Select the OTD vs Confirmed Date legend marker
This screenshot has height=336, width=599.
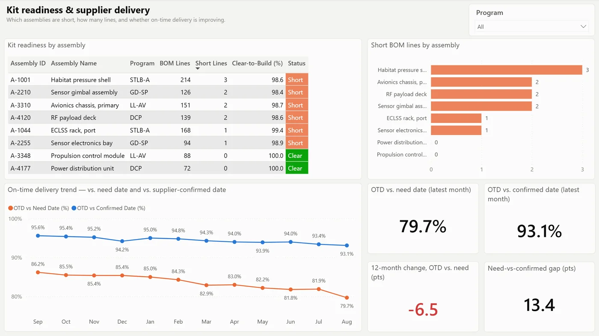click(x=74, y=208)
